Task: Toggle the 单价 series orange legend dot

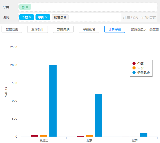Action: click(x=134, y=68)
